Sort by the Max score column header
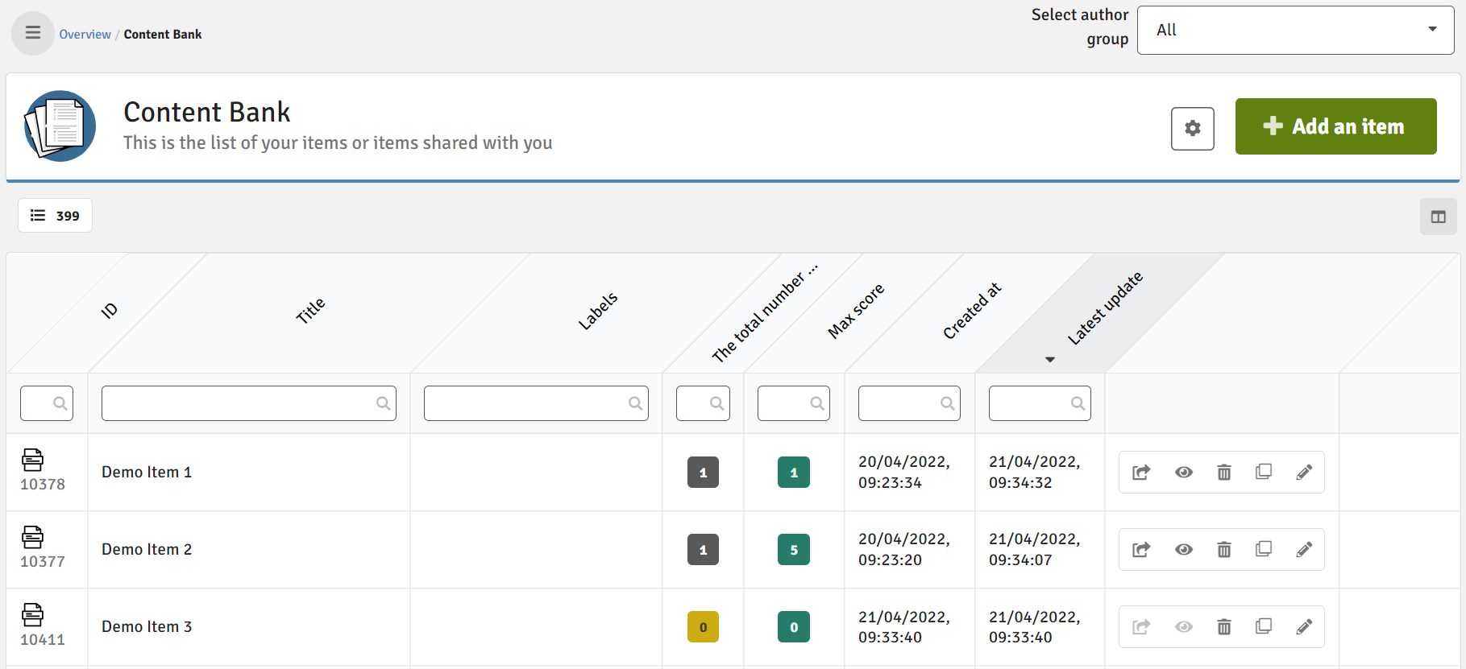Image resolution: width=1466 pixels, height=669 pixels. tap(856, 310)
